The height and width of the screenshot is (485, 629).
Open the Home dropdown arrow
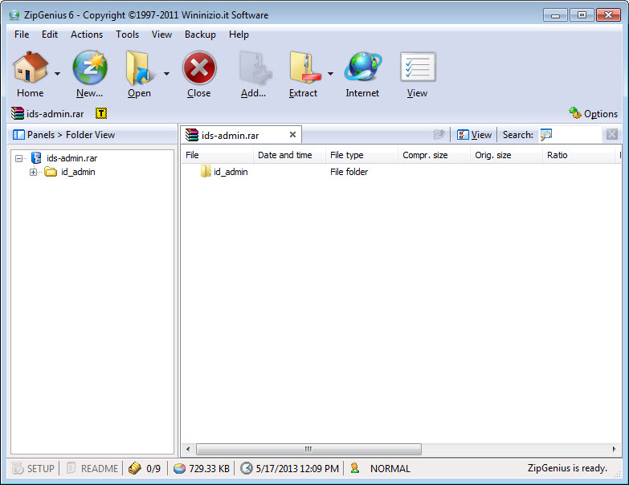[57, 74]
